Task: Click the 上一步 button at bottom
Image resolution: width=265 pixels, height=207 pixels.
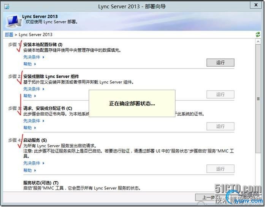Action: [211, 197]
